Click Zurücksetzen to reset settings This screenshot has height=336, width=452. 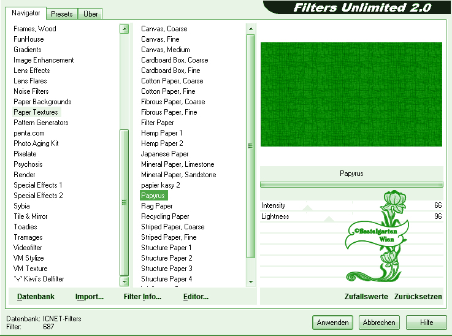tap(418, 297)
